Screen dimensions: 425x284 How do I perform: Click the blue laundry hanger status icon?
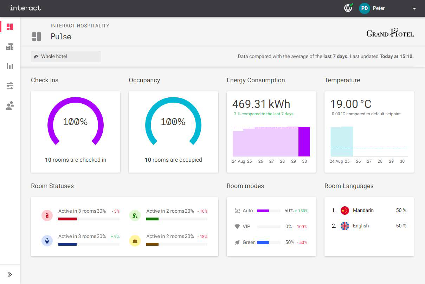point(47,240)
